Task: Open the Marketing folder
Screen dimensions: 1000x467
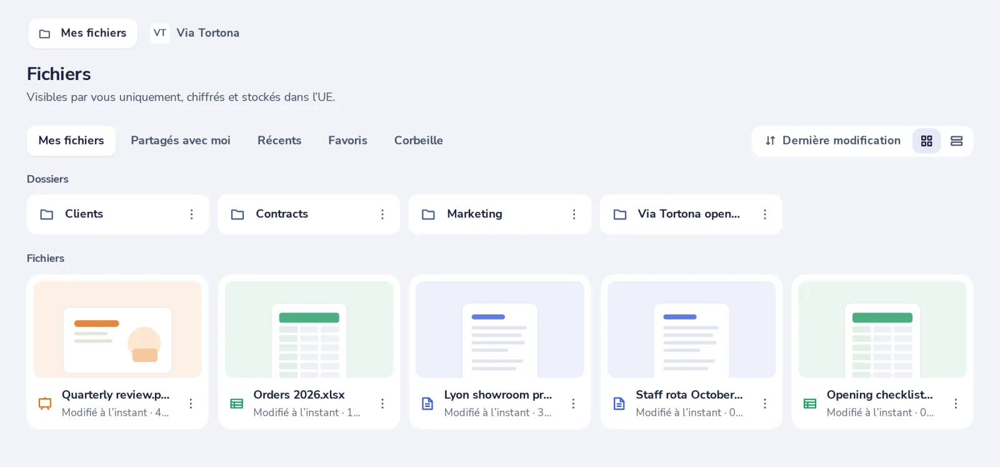Action: click(500, 214)
